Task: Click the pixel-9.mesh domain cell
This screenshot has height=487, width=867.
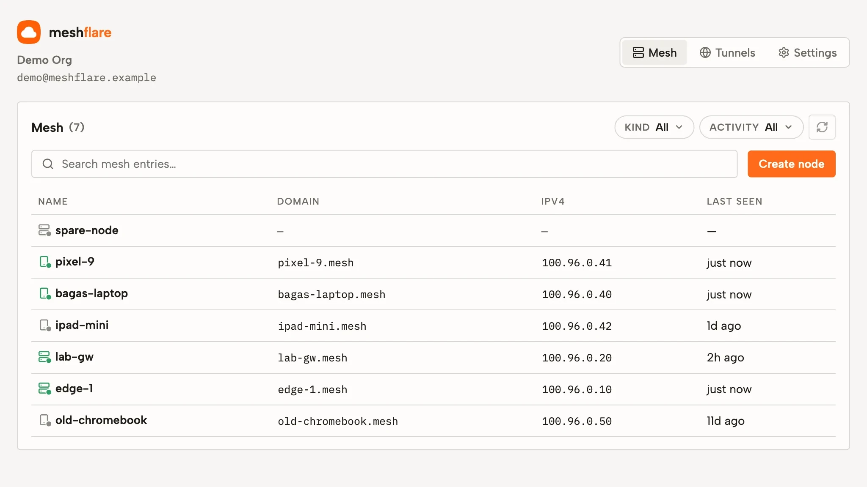Action: tap(316, 263)
